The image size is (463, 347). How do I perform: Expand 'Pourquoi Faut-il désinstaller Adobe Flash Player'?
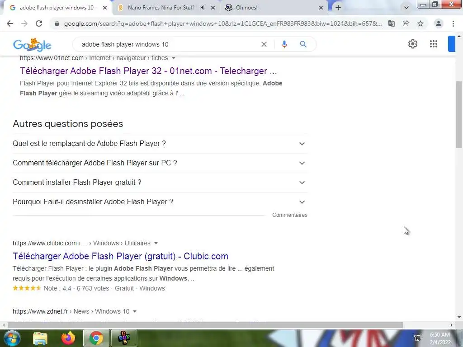160,202
